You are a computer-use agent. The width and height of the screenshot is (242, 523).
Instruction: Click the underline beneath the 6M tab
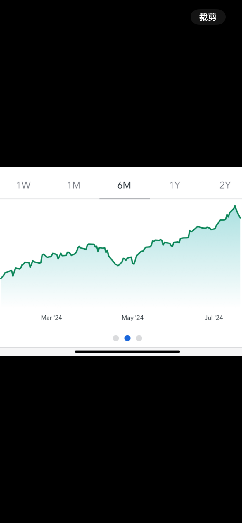[x=125, y=199]
